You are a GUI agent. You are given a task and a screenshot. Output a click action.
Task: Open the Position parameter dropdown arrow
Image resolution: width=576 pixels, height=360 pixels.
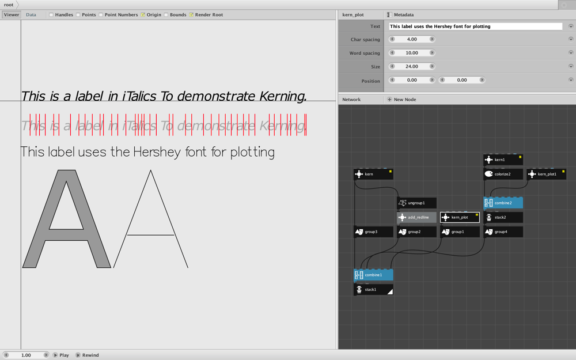[x=571, y=79]
